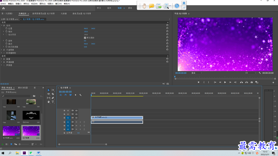Select the Hand tool
This screenshot has width=278, height=156.
click(49, 102)
